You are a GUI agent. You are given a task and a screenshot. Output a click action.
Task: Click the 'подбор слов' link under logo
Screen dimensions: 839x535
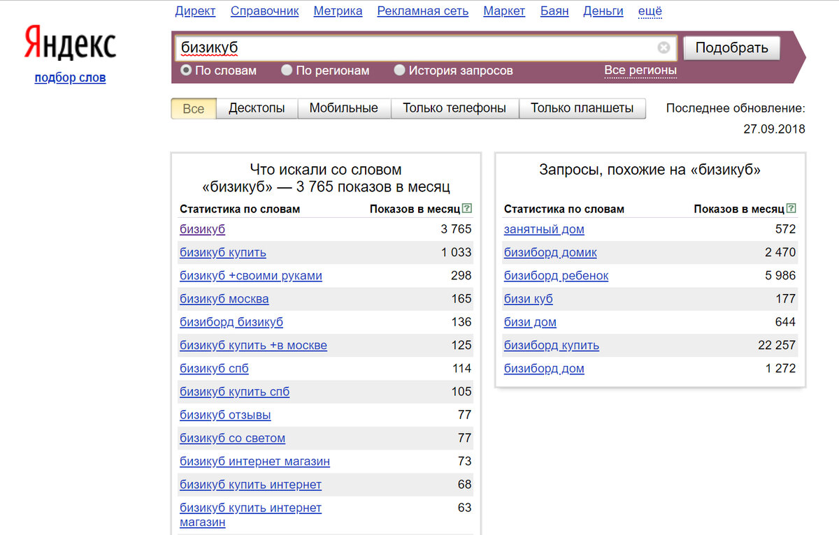(70, 78)
